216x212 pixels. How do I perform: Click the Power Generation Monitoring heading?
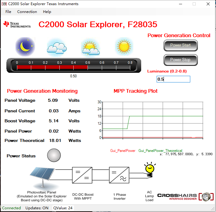tap(42, 91)
